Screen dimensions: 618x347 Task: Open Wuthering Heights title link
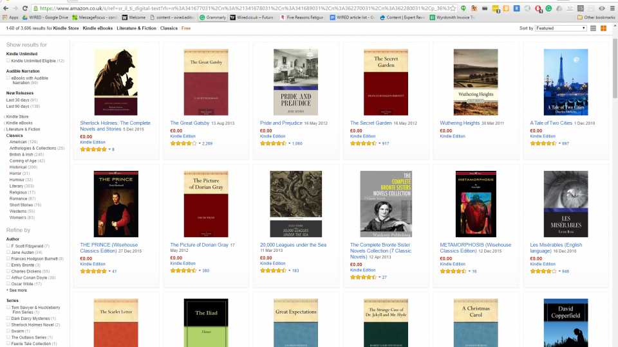point(460,123)
